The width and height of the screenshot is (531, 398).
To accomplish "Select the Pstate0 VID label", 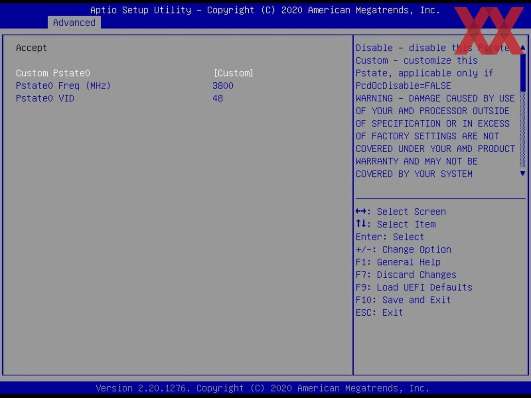I will pos(45,98).
